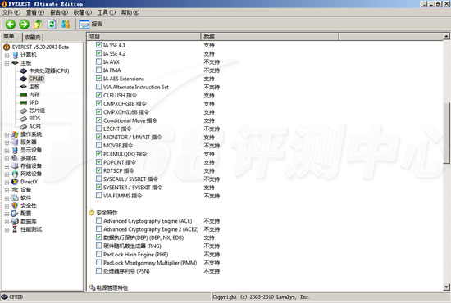Toggle the CLFLUSH 指令 checkbox
This screenshot has height=303, width=451.
click(x=98, y=95)
